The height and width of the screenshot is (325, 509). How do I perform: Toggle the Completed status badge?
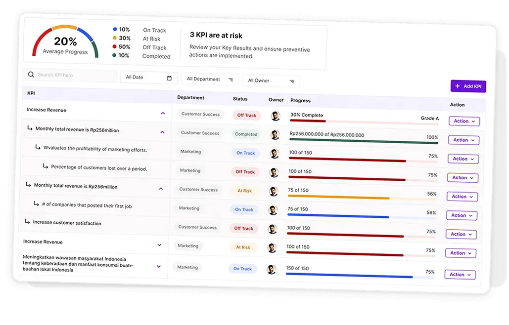coord(247,134)
